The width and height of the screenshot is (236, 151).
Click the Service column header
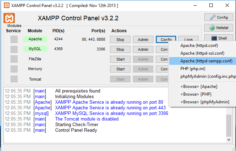coord(13,31)
